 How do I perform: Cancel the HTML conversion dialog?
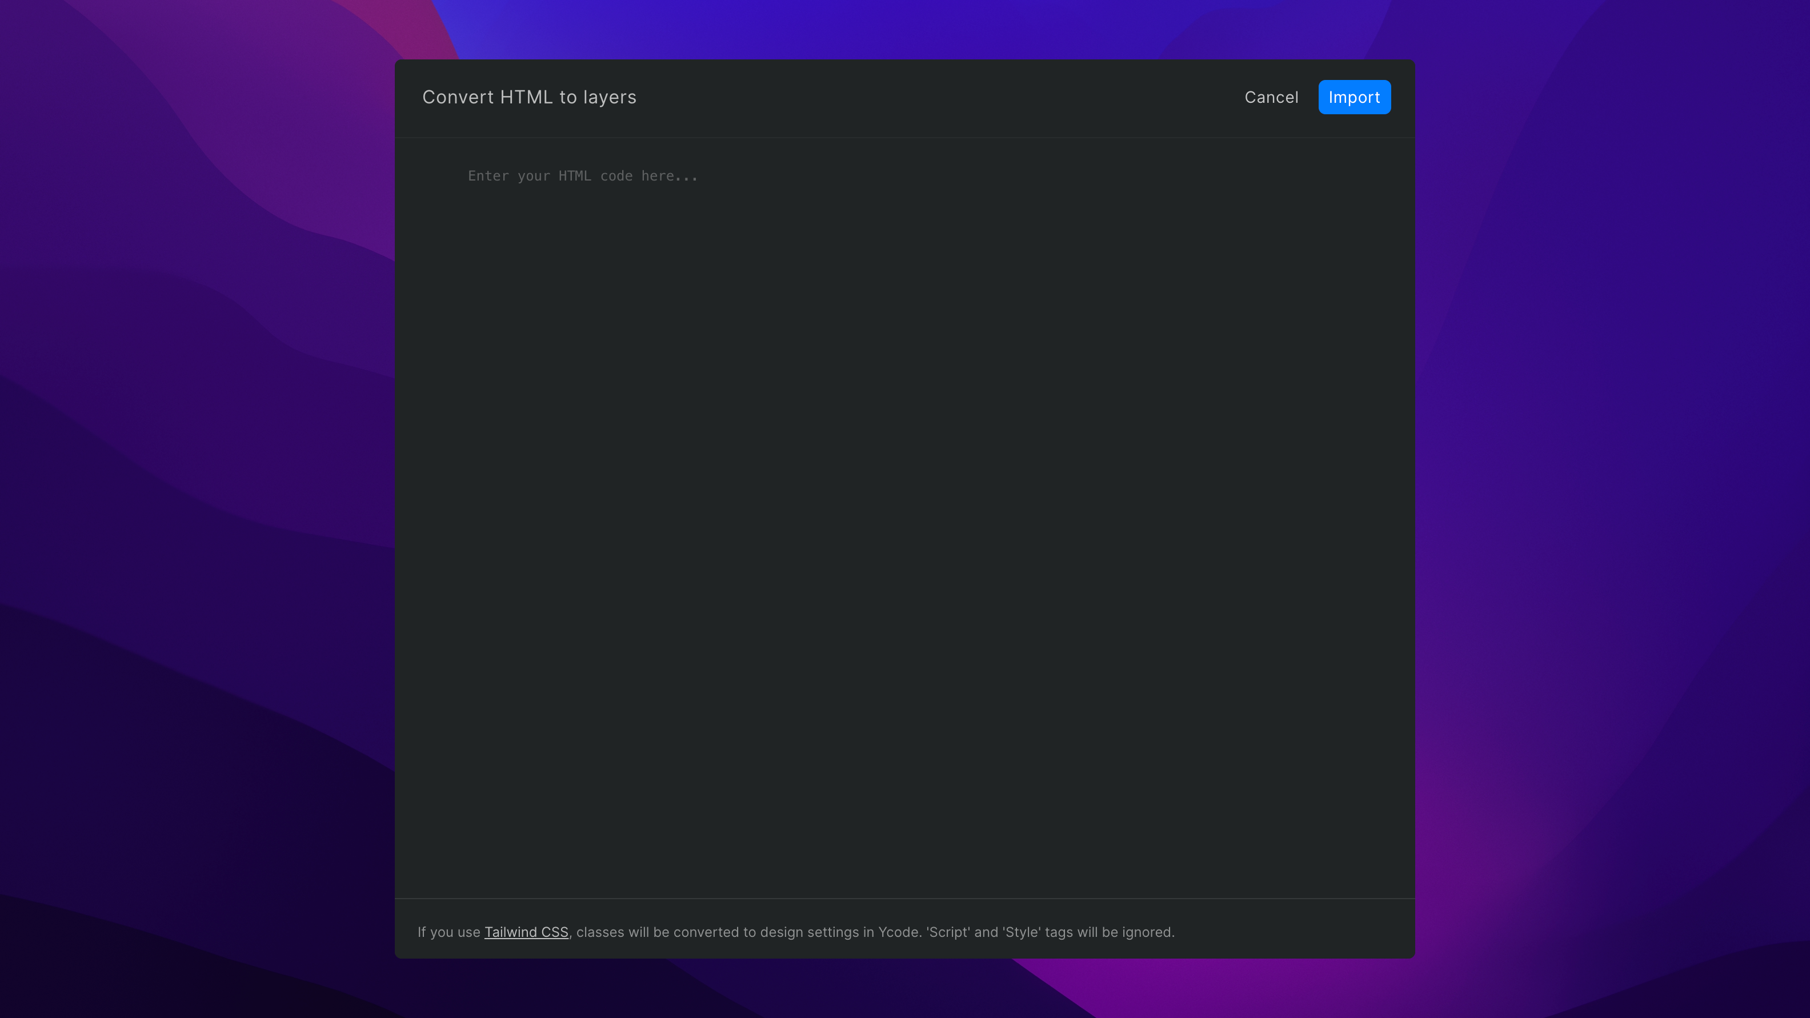[x=1271, y=97]
